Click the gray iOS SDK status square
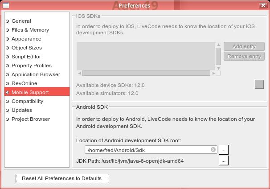 [x=259, y=84]
